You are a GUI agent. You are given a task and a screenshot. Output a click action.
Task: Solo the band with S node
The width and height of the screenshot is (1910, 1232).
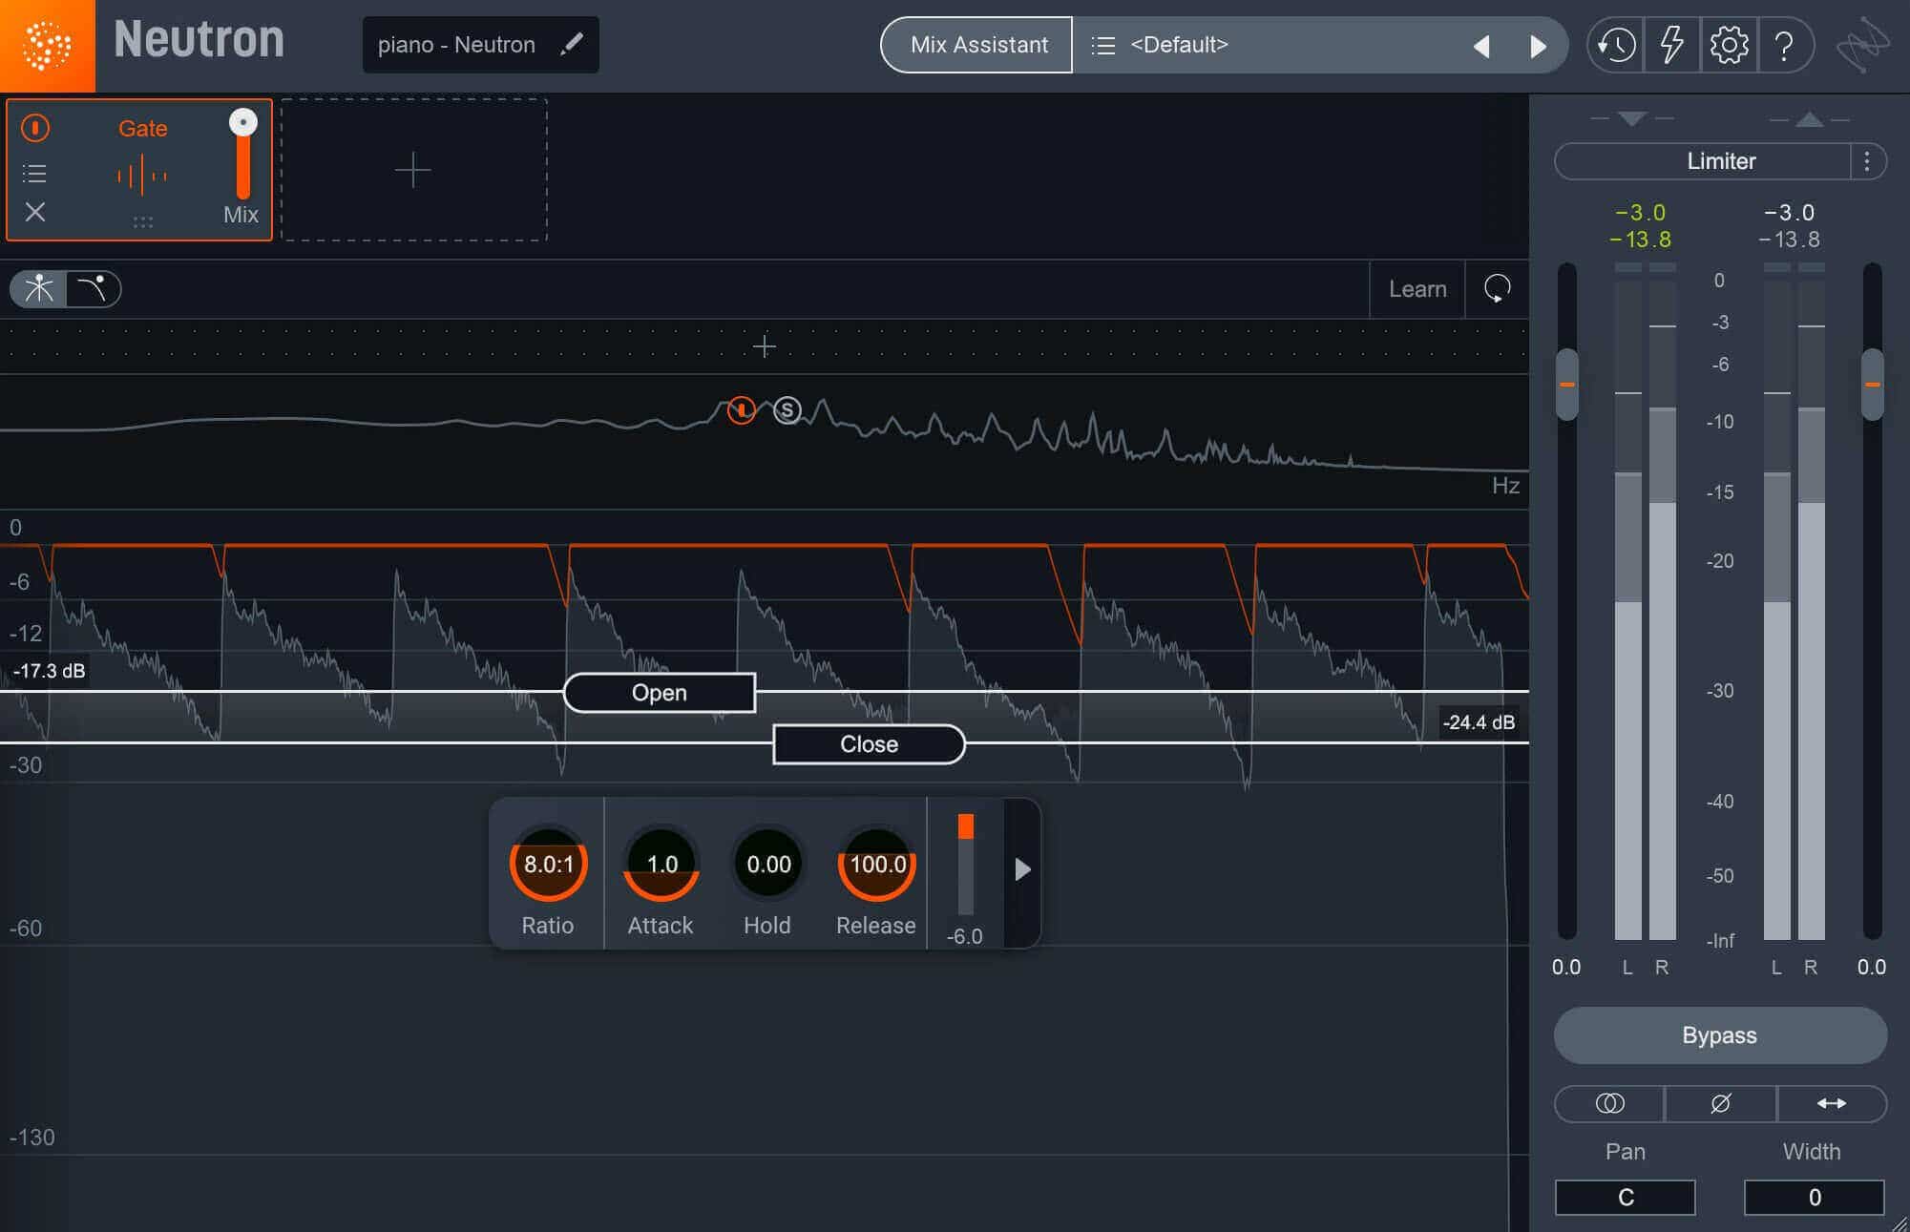[787, 410]
